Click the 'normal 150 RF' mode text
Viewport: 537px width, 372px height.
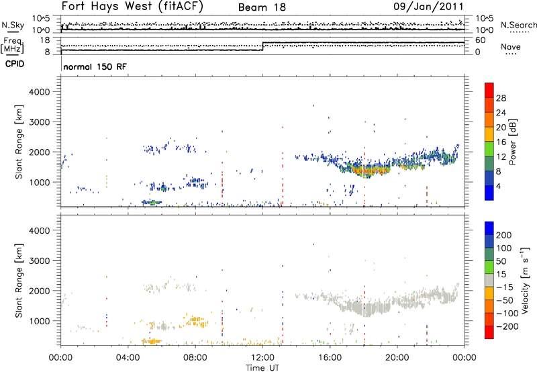tap(95, 66)
